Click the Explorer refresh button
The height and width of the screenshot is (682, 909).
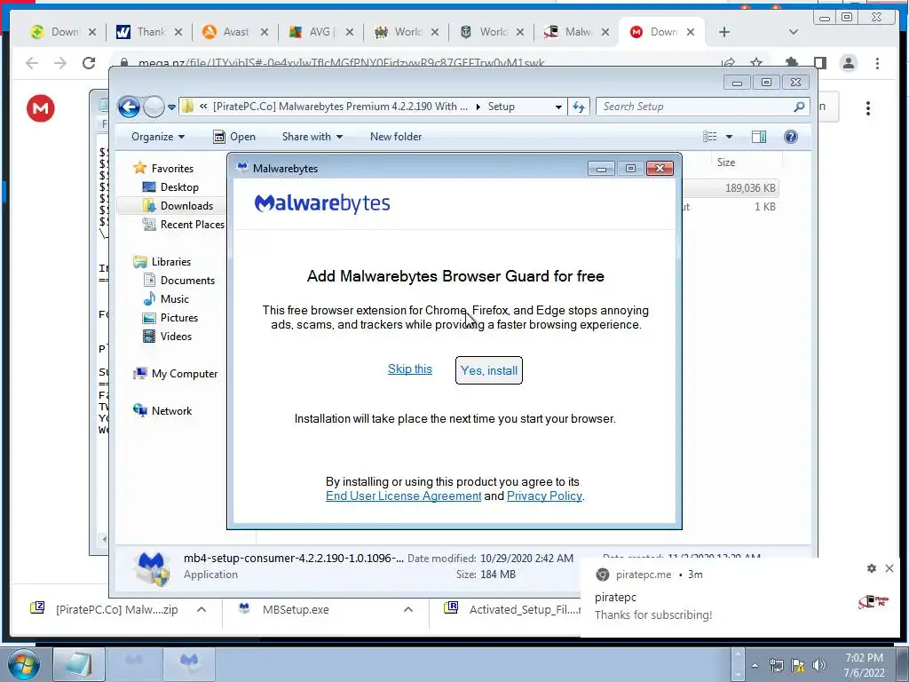(579, 107)
